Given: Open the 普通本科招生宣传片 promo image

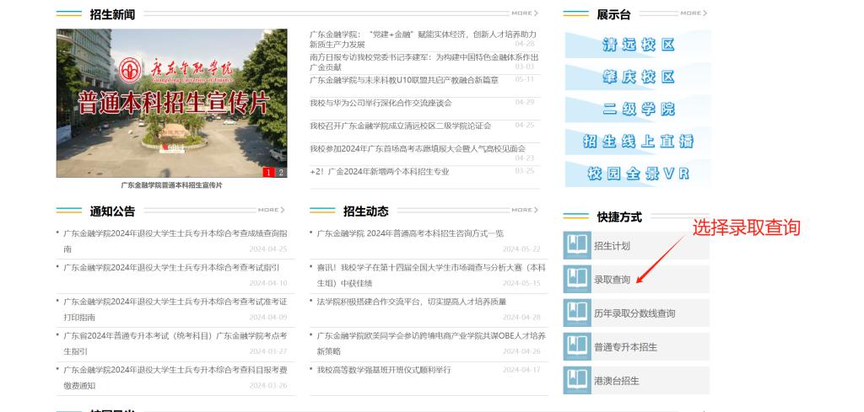Looking at the screenshot, I should [x=171, y=103].
